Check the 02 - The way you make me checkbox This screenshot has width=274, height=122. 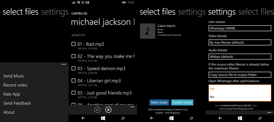(73, 56)
